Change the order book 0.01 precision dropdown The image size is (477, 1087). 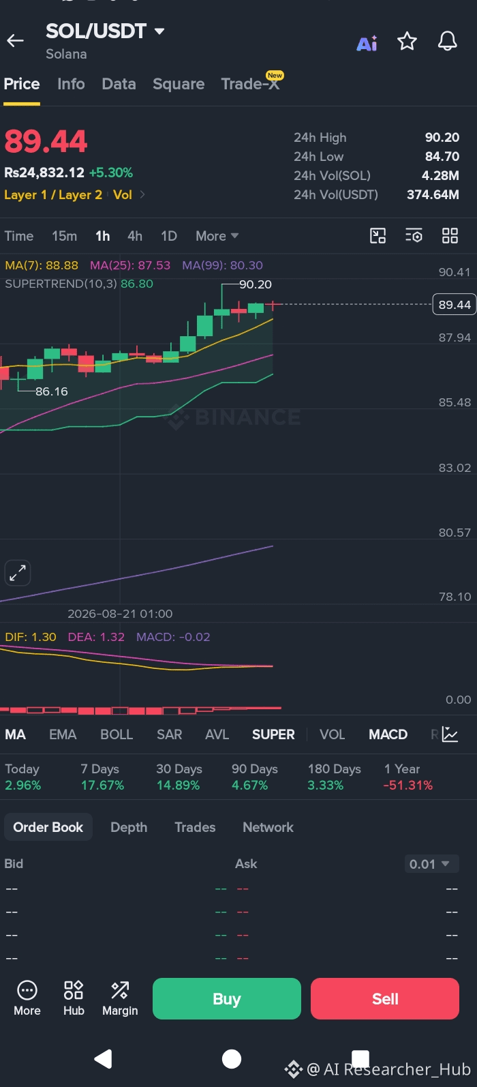431,864
